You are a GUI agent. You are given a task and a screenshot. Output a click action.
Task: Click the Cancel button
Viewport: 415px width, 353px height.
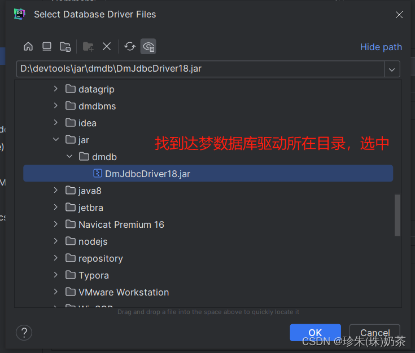(x=375, y=332)
